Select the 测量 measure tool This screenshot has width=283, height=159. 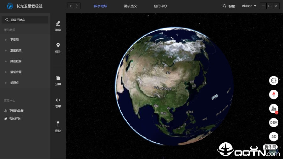[x=58, y=26]
